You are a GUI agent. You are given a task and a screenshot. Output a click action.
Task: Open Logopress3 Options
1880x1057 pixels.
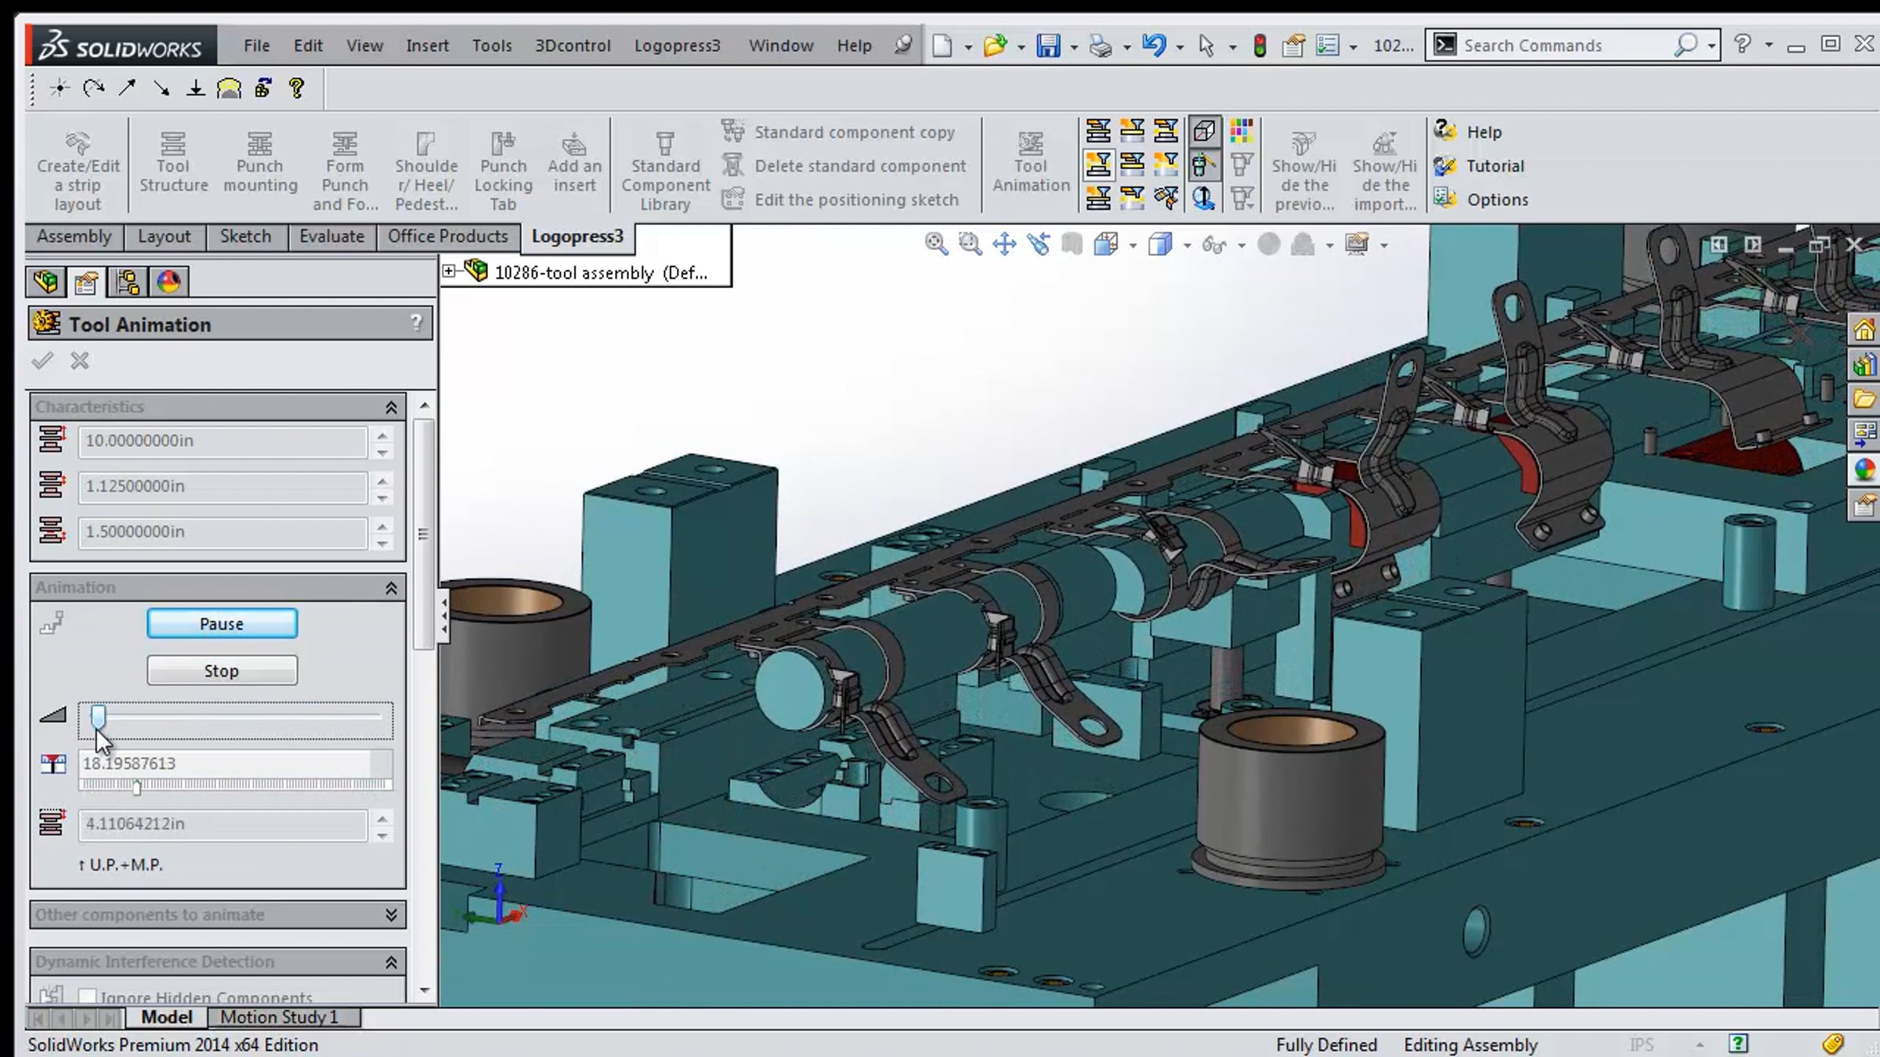(x=1480, y=200)
